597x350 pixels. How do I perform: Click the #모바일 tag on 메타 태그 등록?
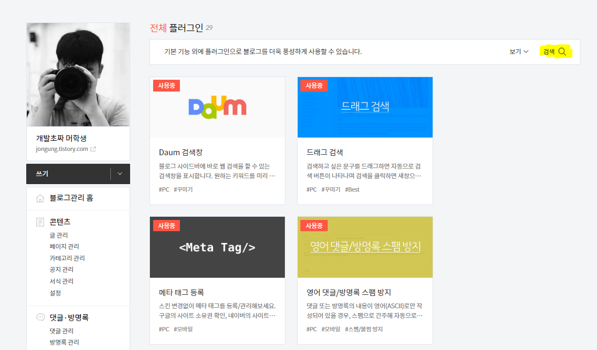[183, 329]
